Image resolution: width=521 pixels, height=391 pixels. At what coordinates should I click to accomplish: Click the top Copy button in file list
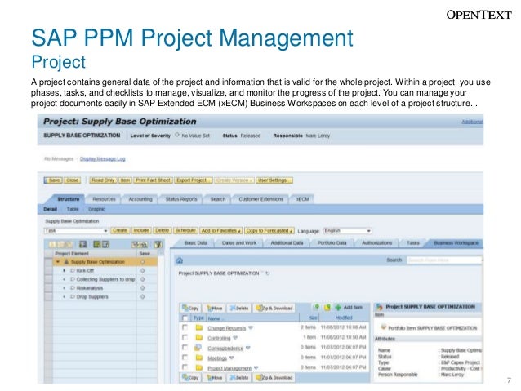point(191,308)
